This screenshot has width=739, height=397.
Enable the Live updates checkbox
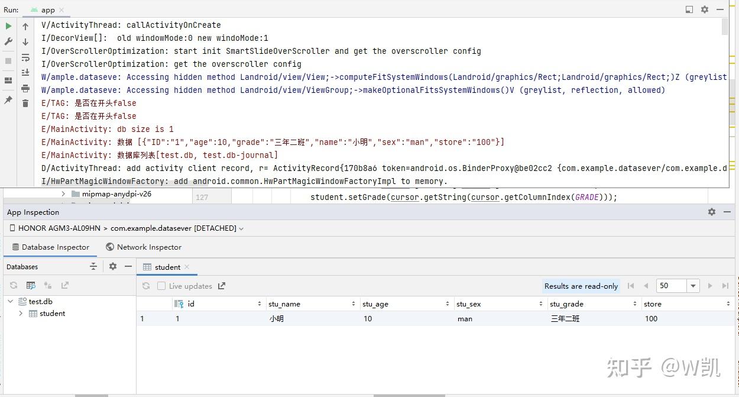(161, 286)
